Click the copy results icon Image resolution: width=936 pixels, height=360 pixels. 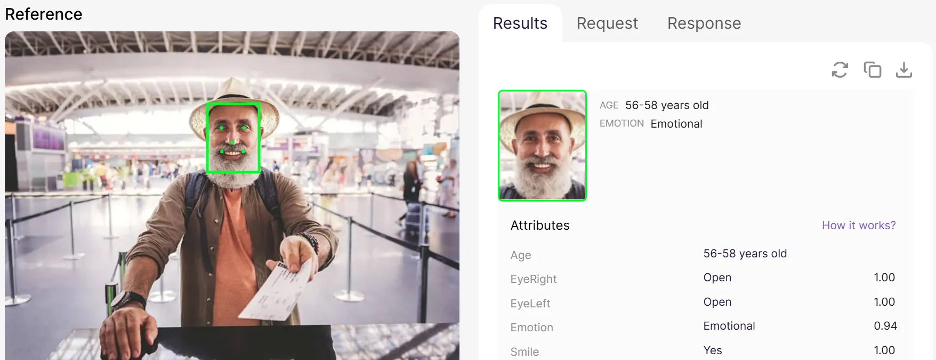(x=872, y=70)
